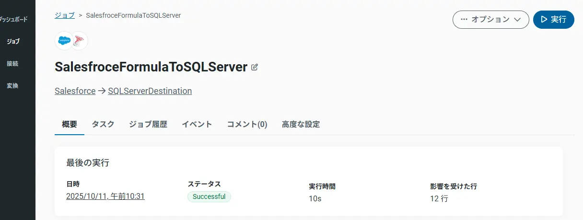Run the job with 実行 button
583x220 pixels.
click(553, 20)
